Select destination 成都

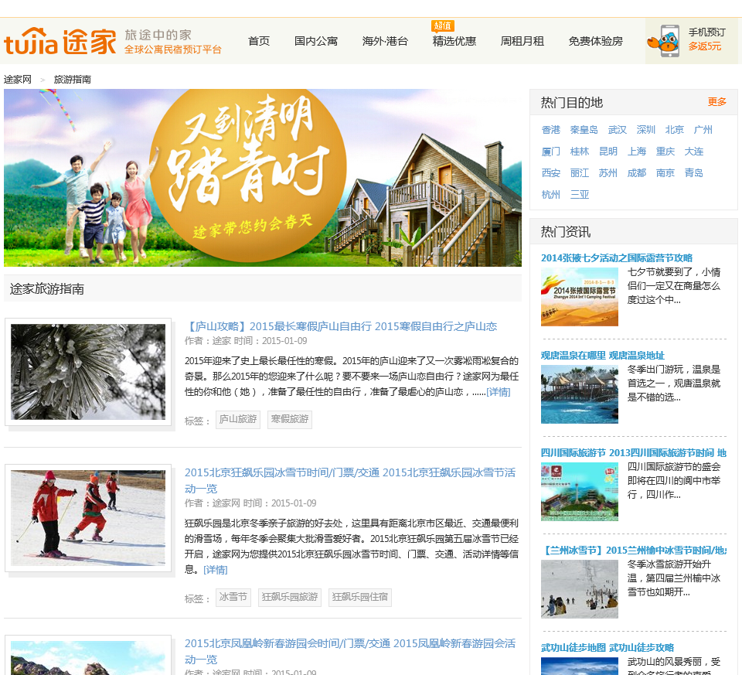pyautogui.click(x=637, y=172)
